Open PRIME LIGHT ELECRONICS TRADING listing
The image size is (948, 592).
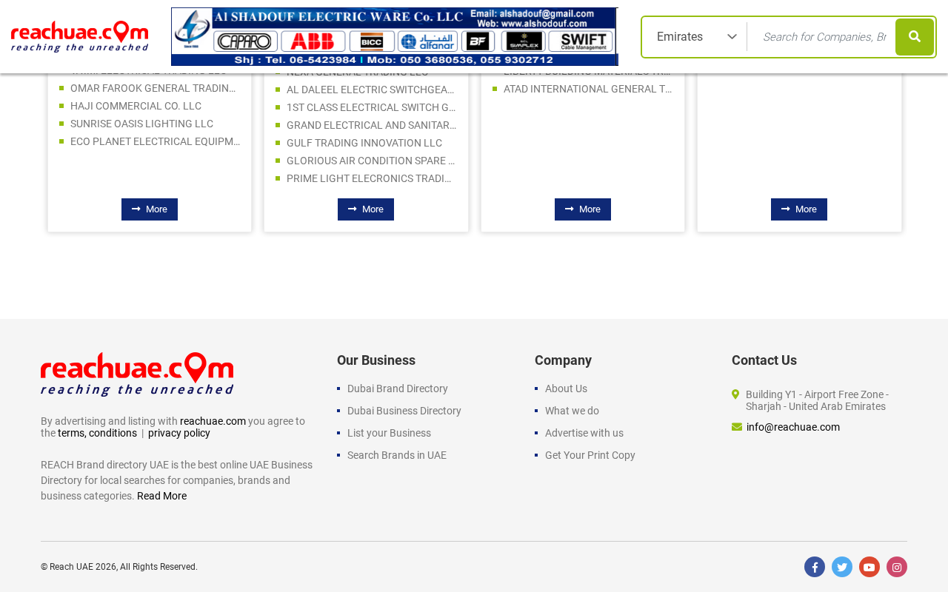[370, 178]
